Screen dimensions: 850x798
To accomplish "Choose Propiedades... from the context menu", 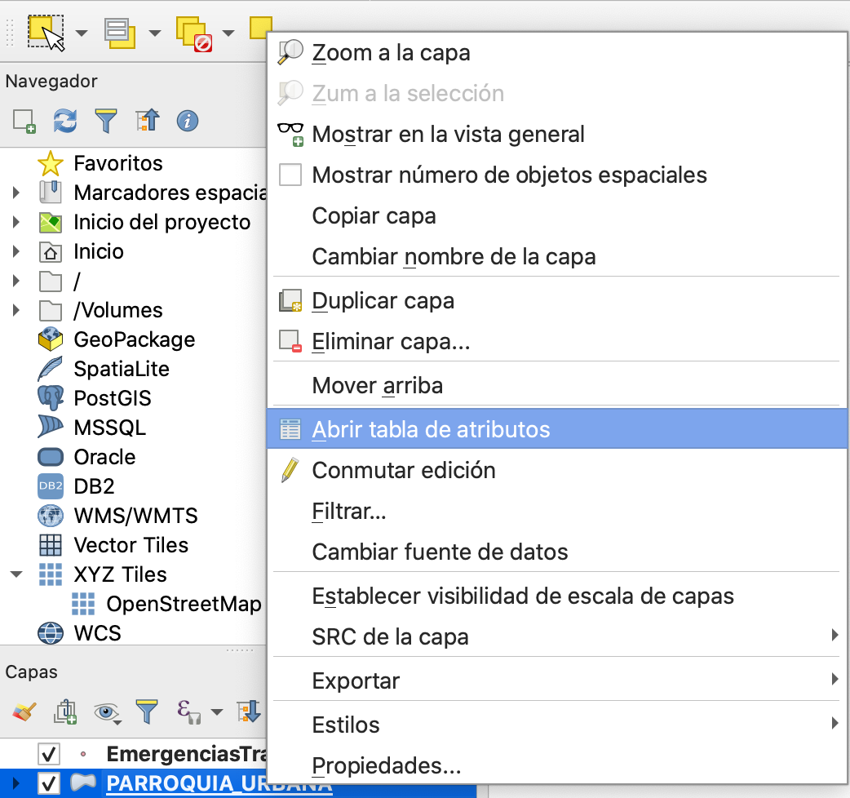I will pyautogui.click(x=386, y=766).
